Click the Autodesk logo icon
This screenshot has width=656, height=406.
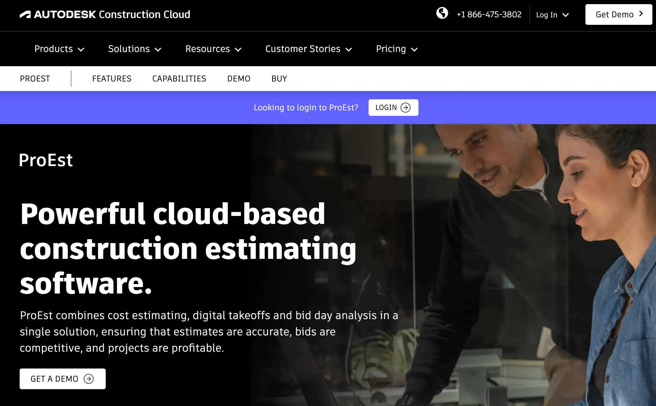[x=25, y=14]
